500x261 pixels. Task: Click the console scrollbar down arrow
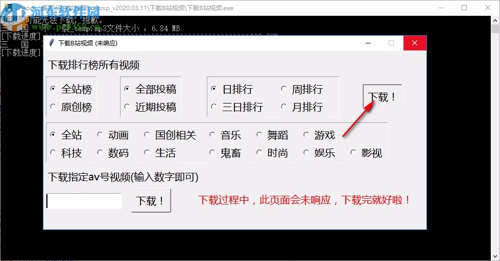tap(495, 256)
